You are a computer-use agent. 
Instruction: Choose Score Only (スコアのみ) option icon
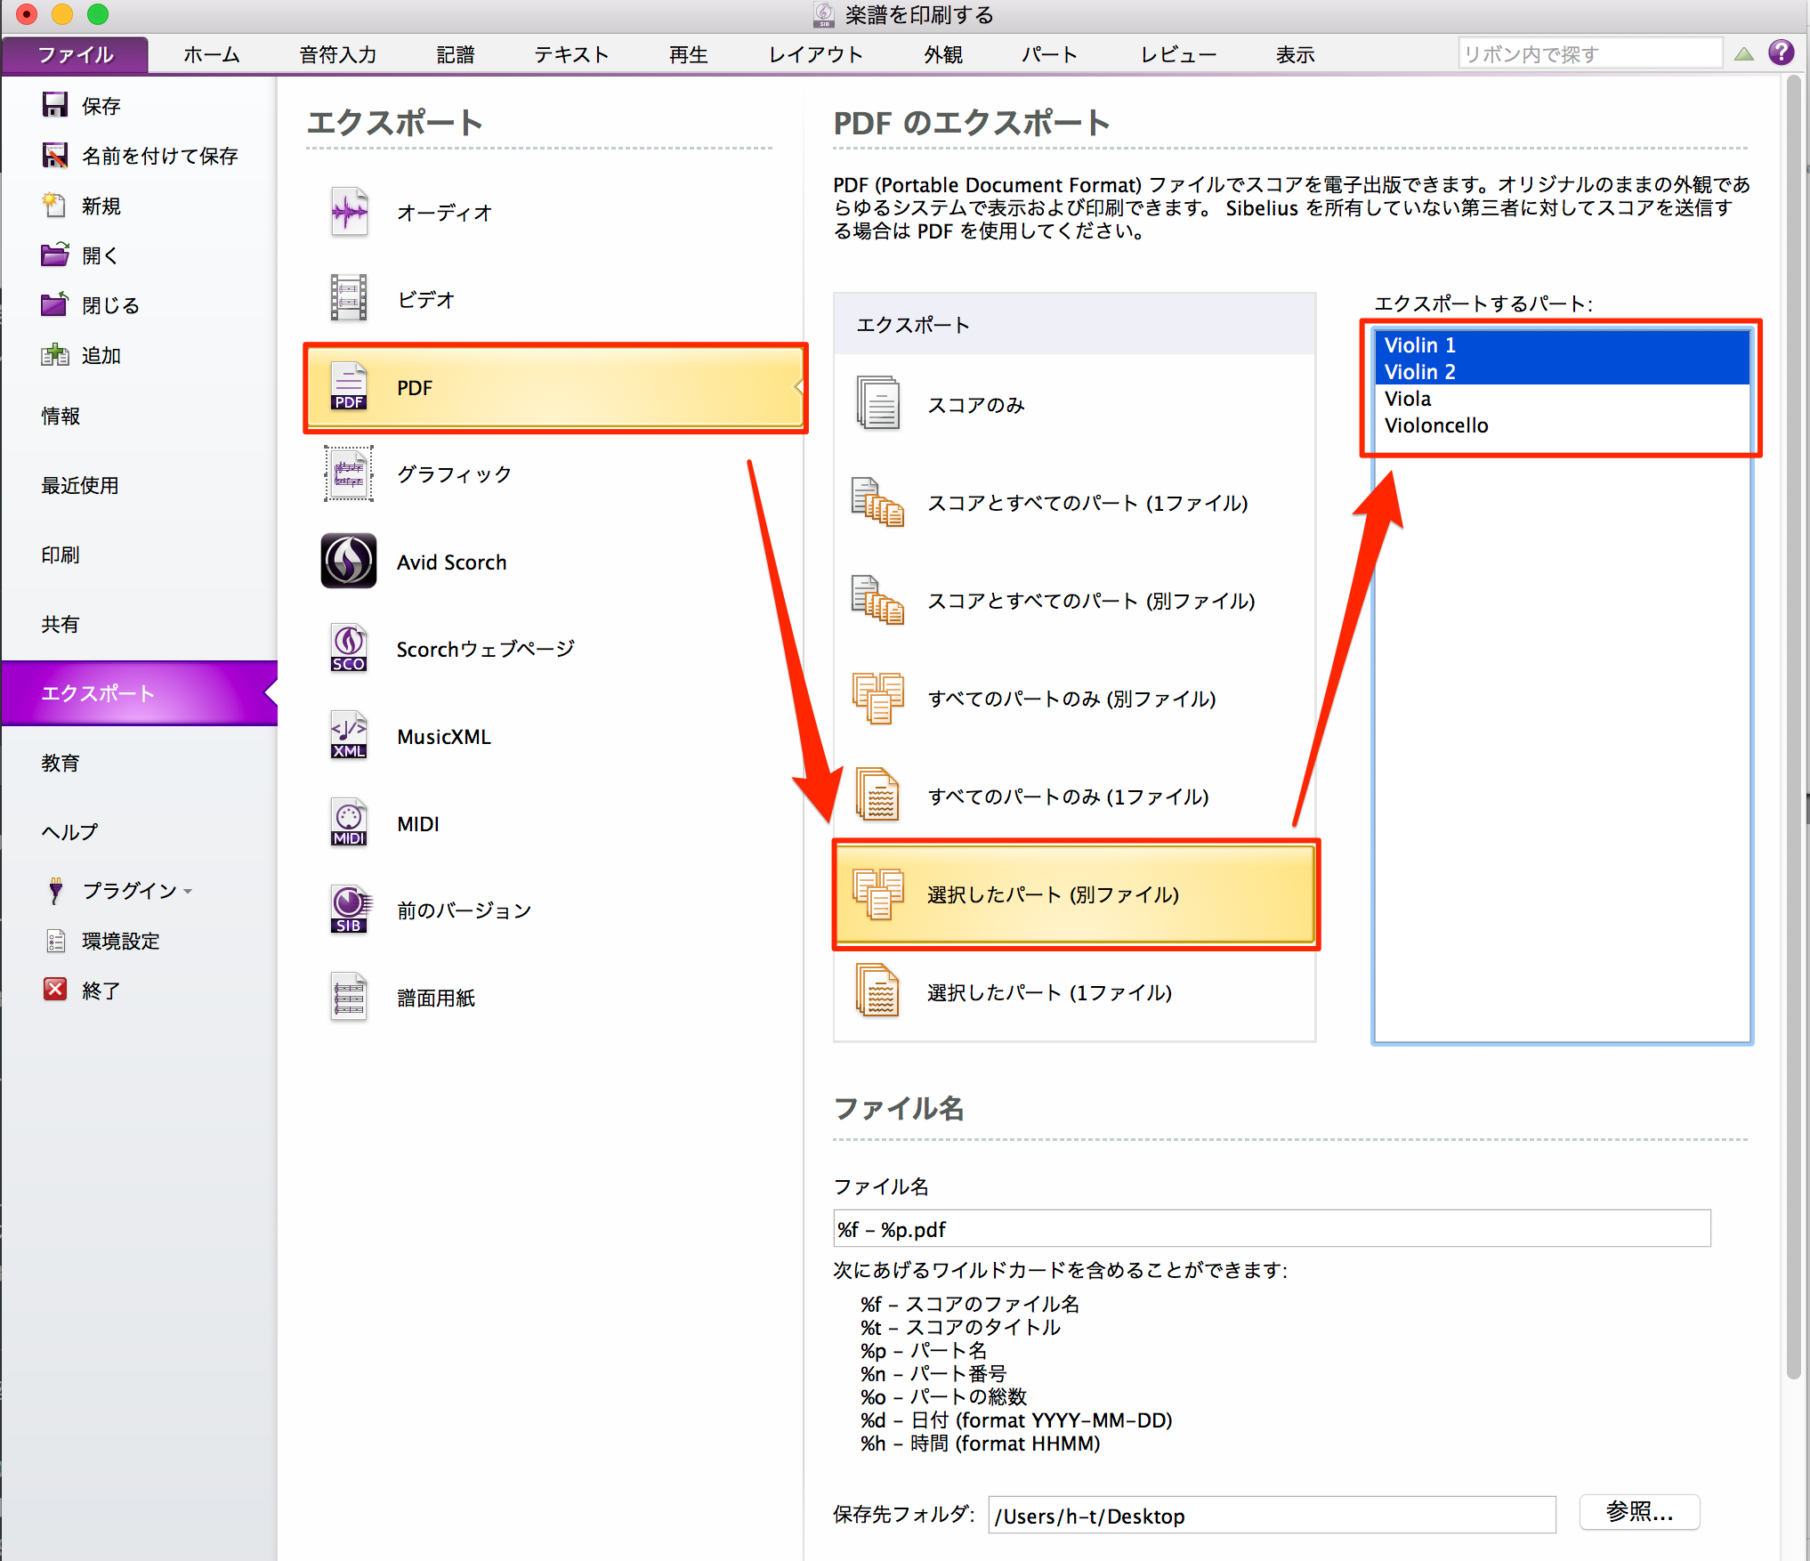pos(879,403)
